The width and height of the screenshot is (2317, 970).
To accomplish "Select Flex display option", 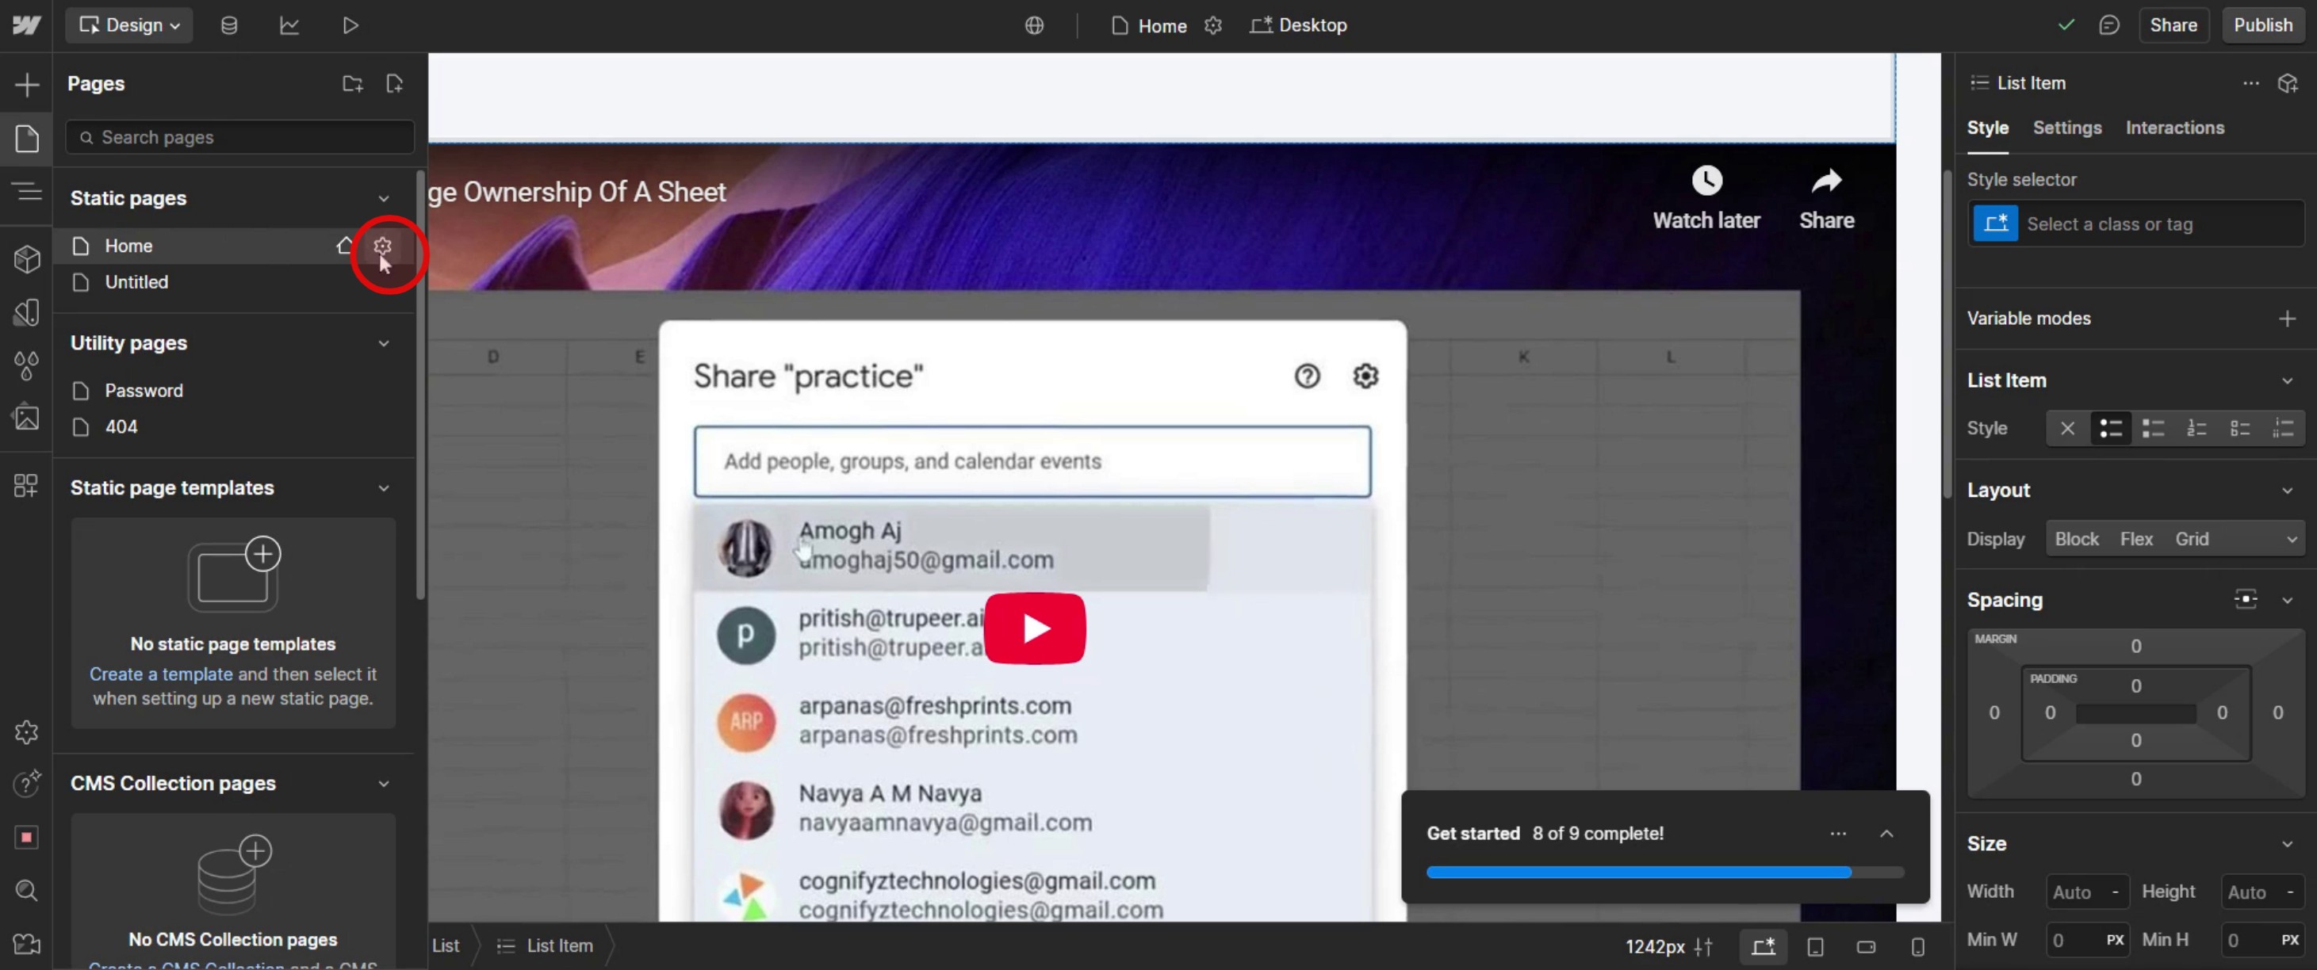I will (2135, 538).
